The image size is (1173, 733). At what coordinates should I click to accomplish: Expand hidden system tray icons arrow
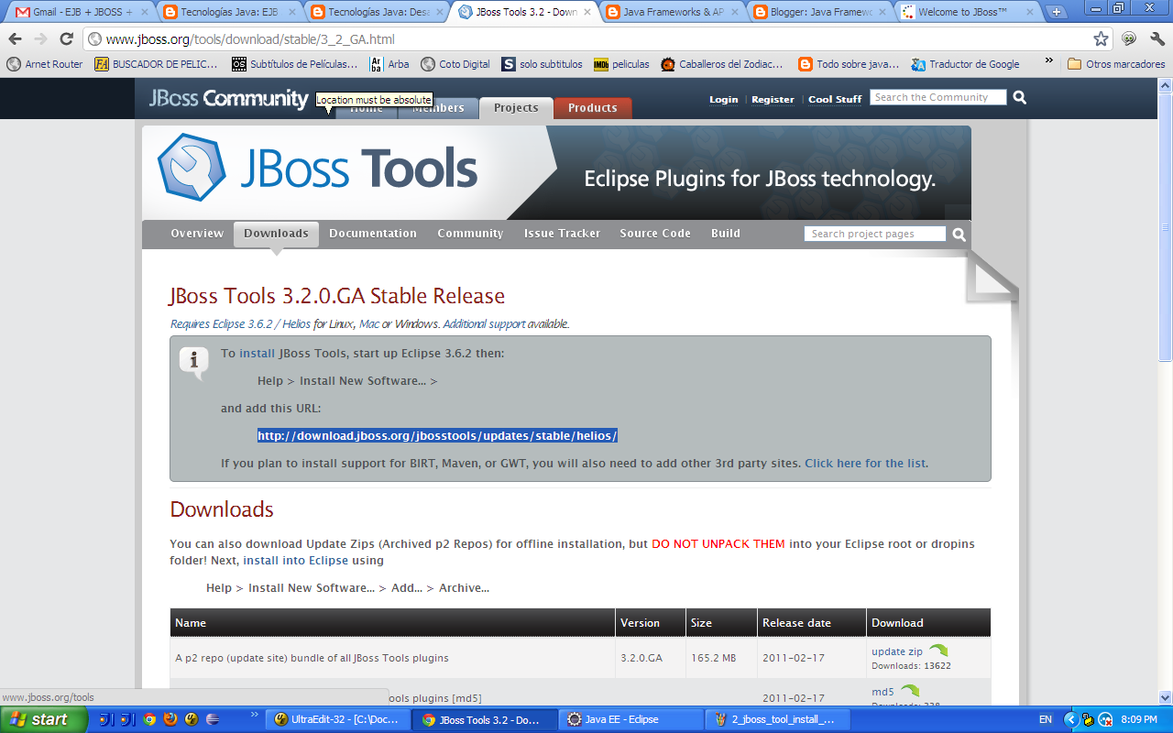coord(1070,719)
